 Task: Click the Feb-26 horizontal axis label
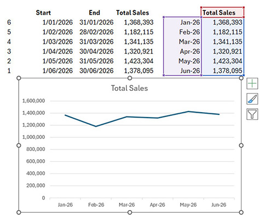tap(96, 205)
